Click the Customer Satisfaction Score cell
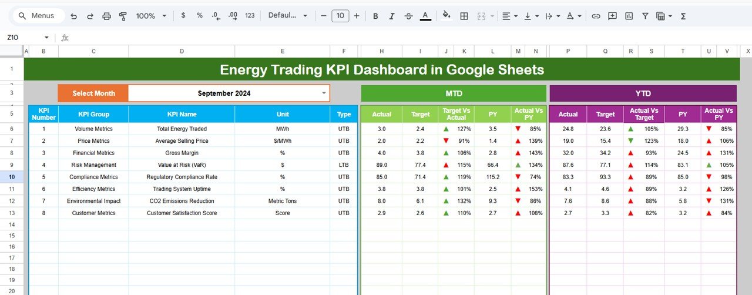 (x=182, y=213)
